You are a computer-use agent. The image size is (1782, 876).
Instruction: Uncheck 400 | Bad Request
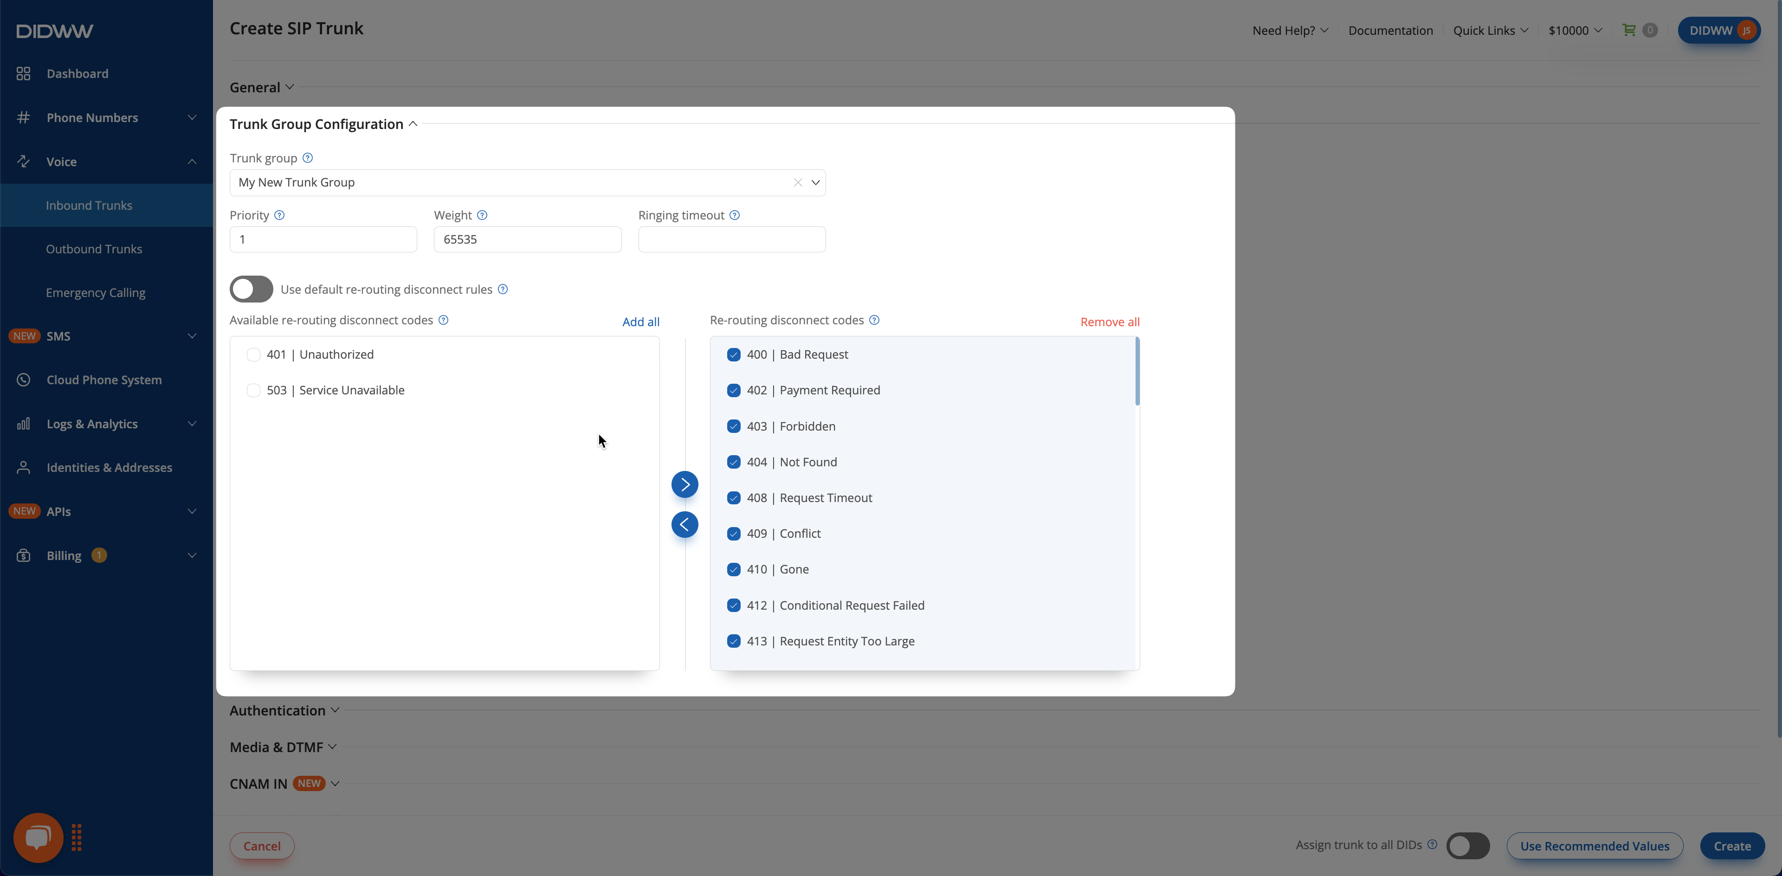coord(734,354)
